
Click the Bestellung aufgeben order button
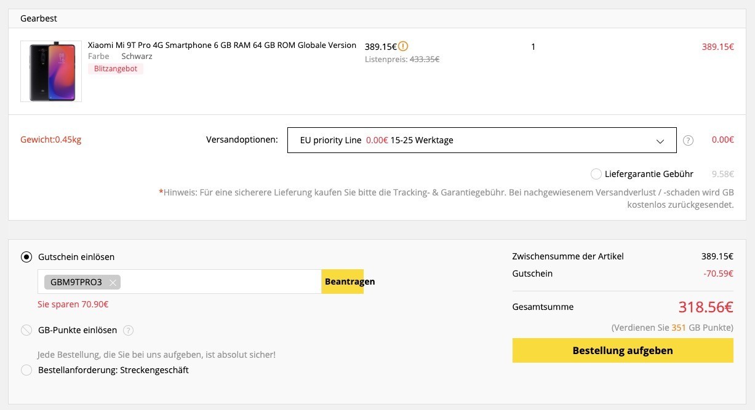(623, 350)
